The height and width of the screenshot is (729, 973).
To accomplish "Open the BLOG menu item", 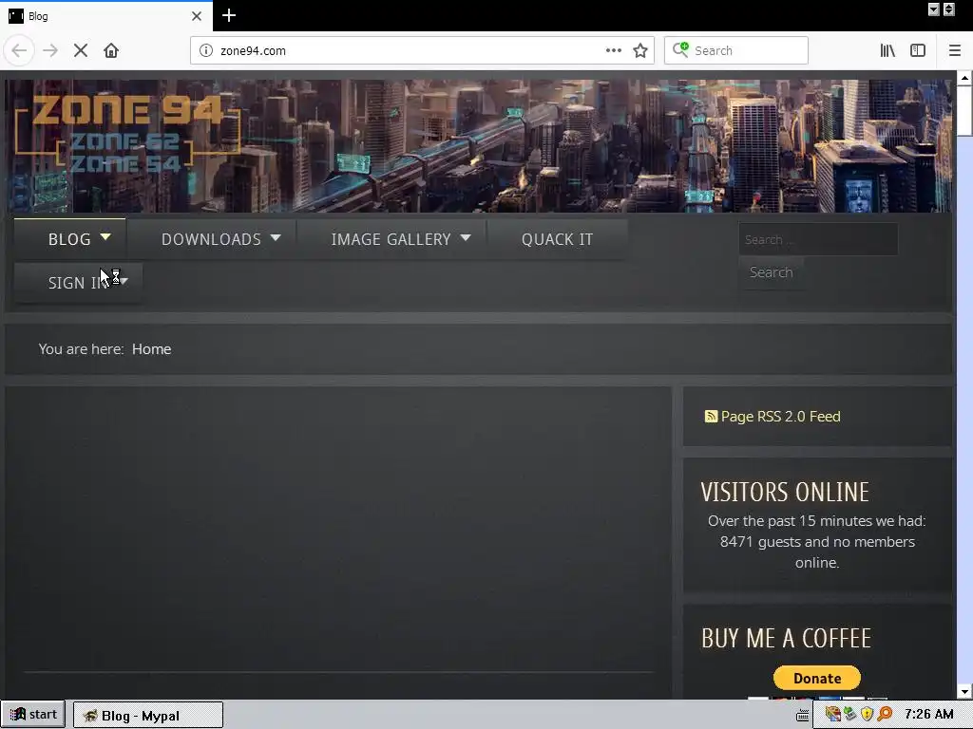I will pos(69,239).
